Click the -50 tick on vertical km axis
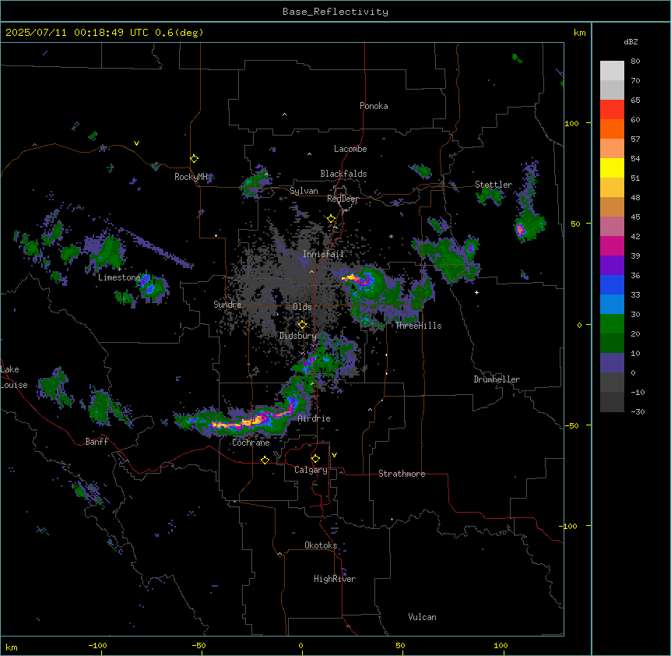 (571, 425)
